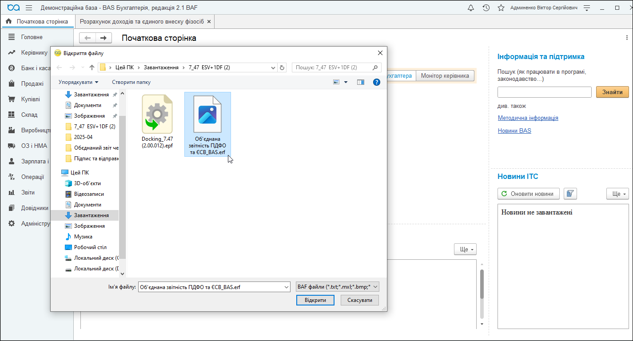
Task: Click home icon on Початкова сторінка tab
Action: [x=8, y=21]
